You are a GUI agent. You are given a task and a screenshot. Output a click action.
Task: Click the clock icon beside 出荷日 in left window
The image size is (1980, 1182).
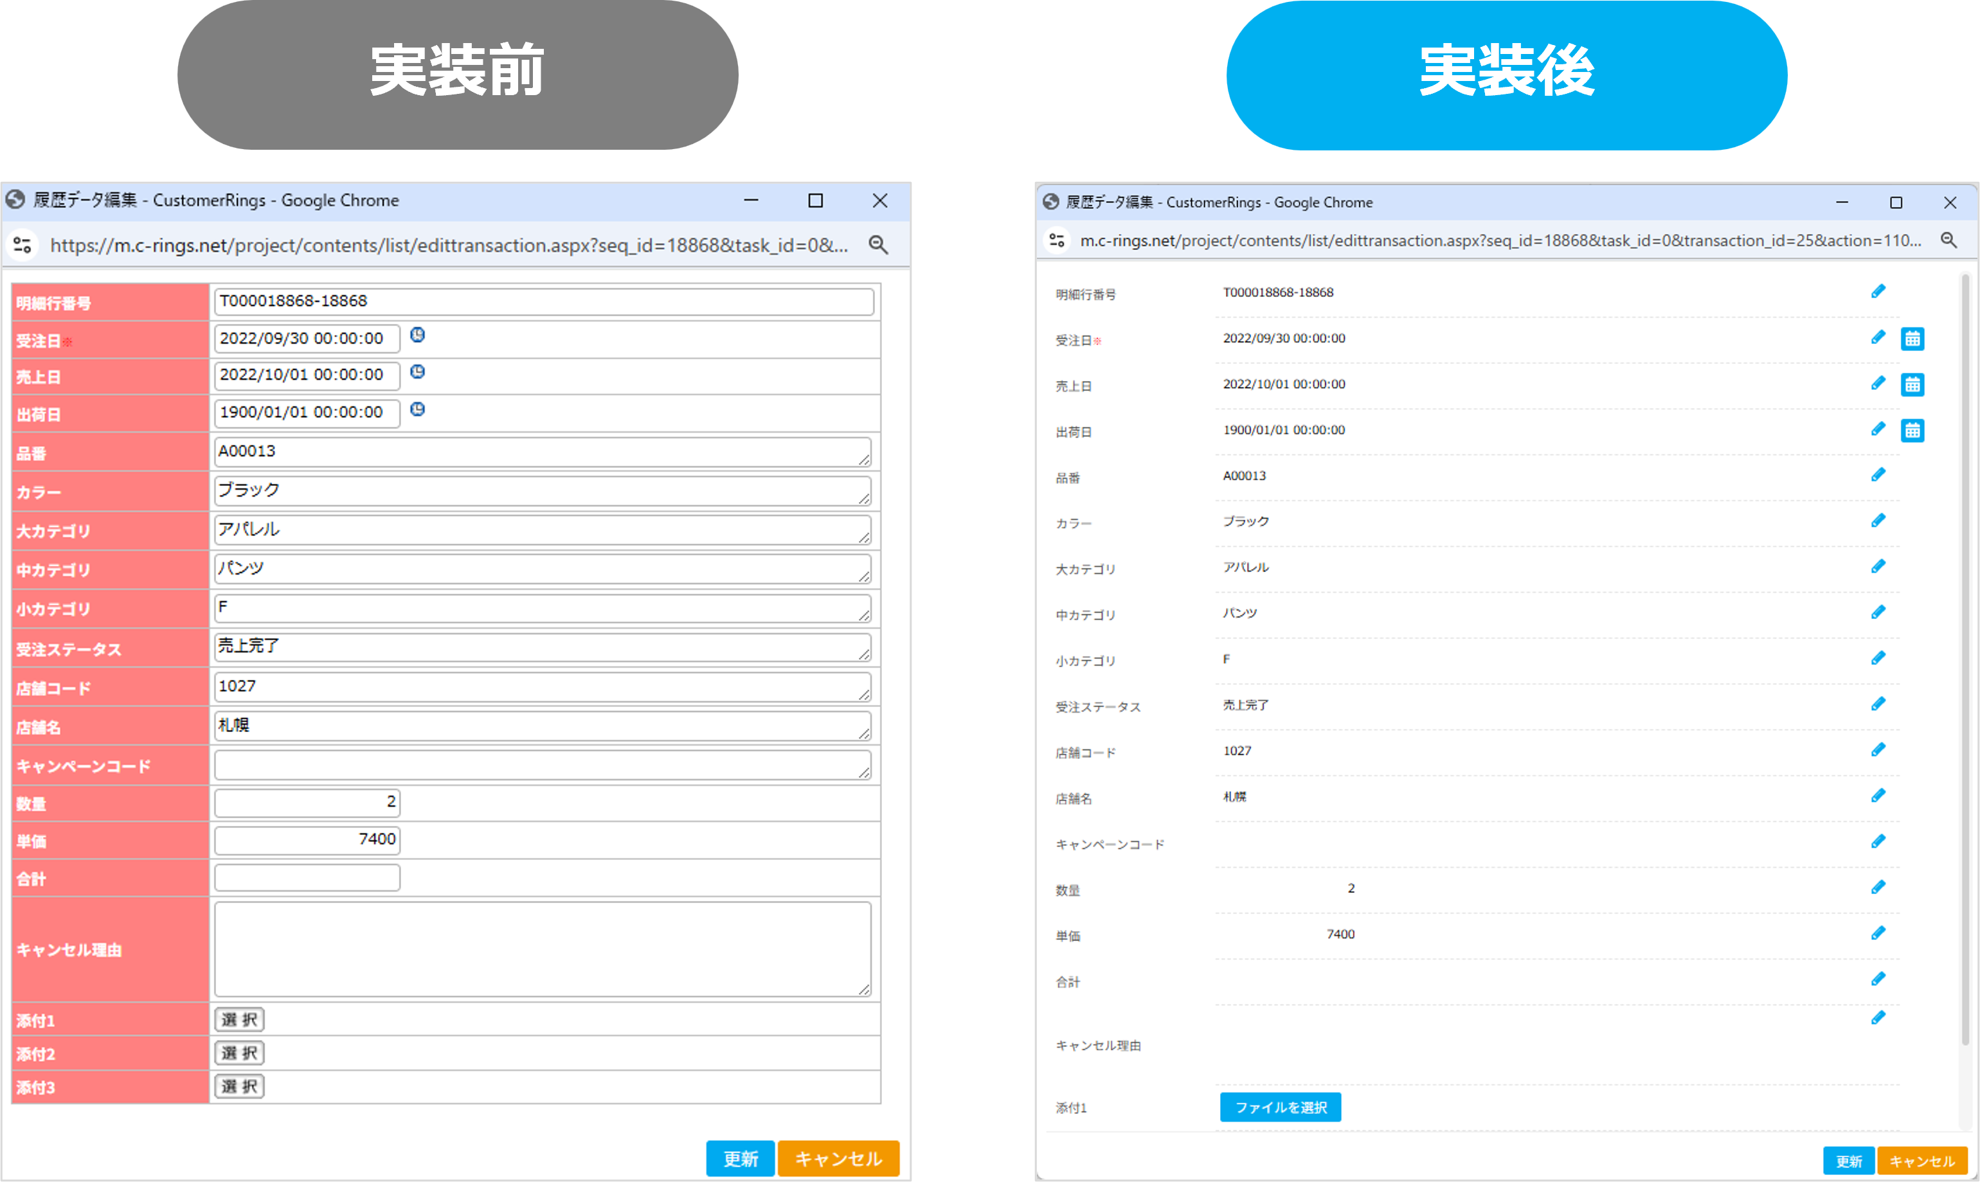coord(417,409)
